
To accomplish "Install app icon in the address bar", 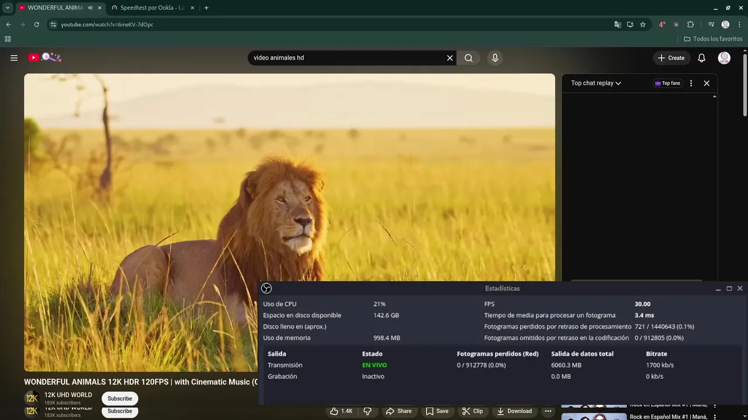I will (630, 24).
